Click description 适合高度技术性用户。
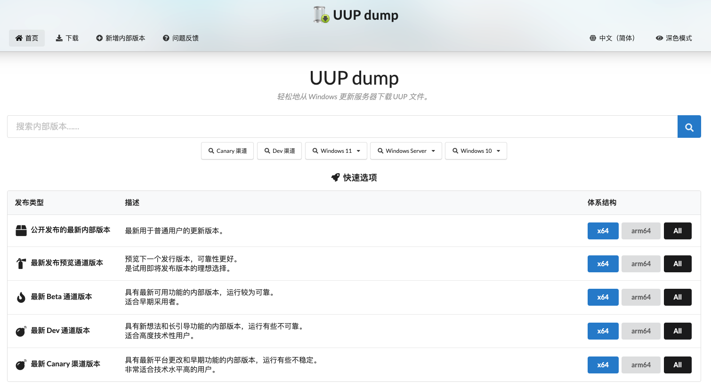 161,336
